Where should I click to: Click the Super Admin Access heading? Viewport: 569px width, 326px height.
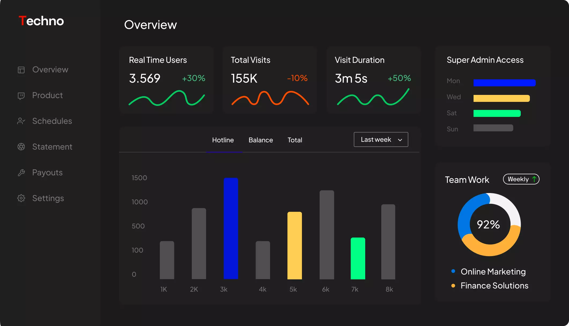coord(485,60)
